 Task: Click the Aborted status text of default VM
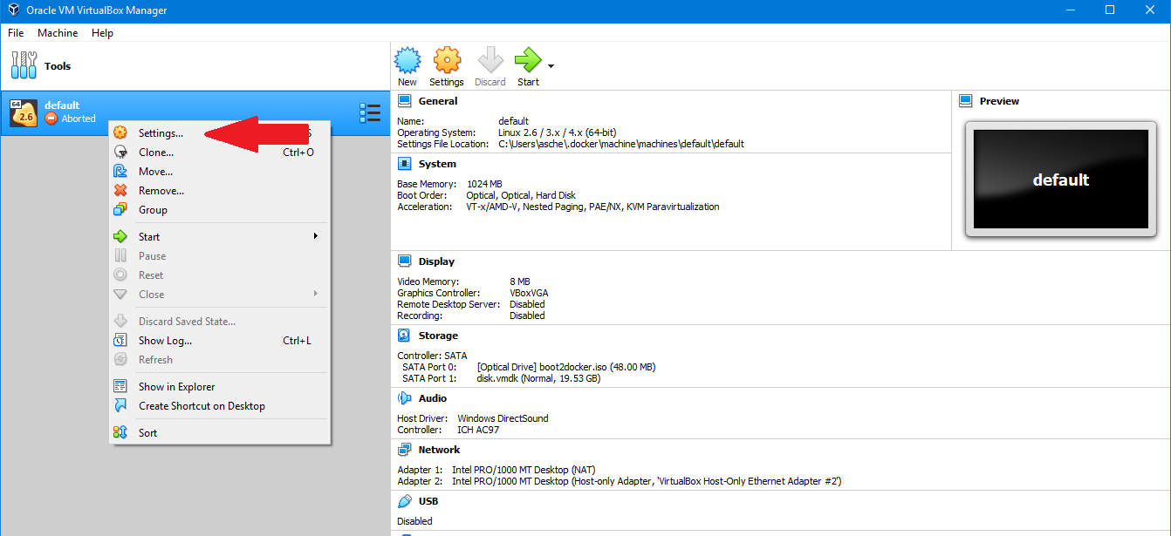[79, 119]
